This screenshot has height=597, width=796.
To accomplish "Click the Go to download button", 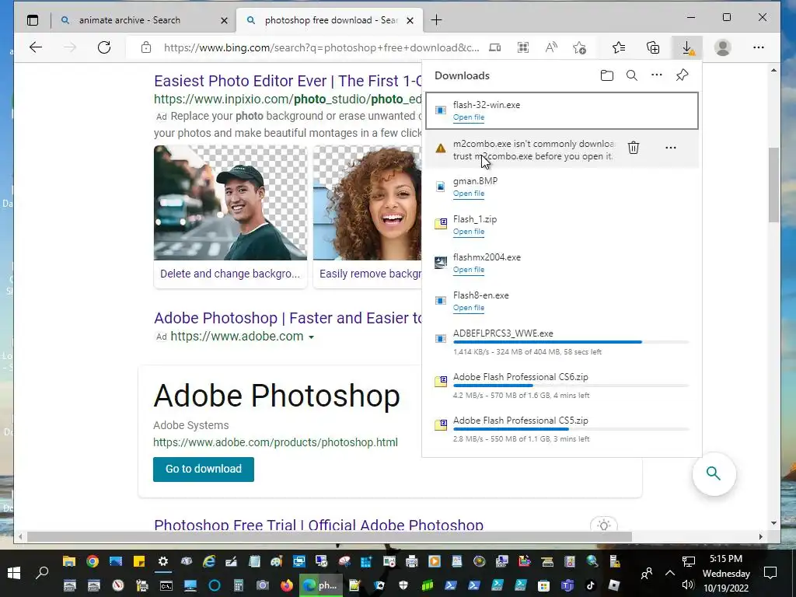I will point(204,469).
